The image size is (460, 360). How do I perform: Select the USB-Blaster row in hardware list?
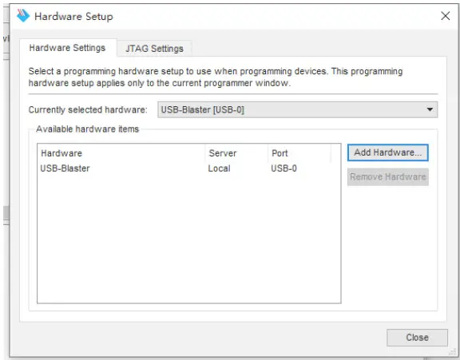coord(189,168)
